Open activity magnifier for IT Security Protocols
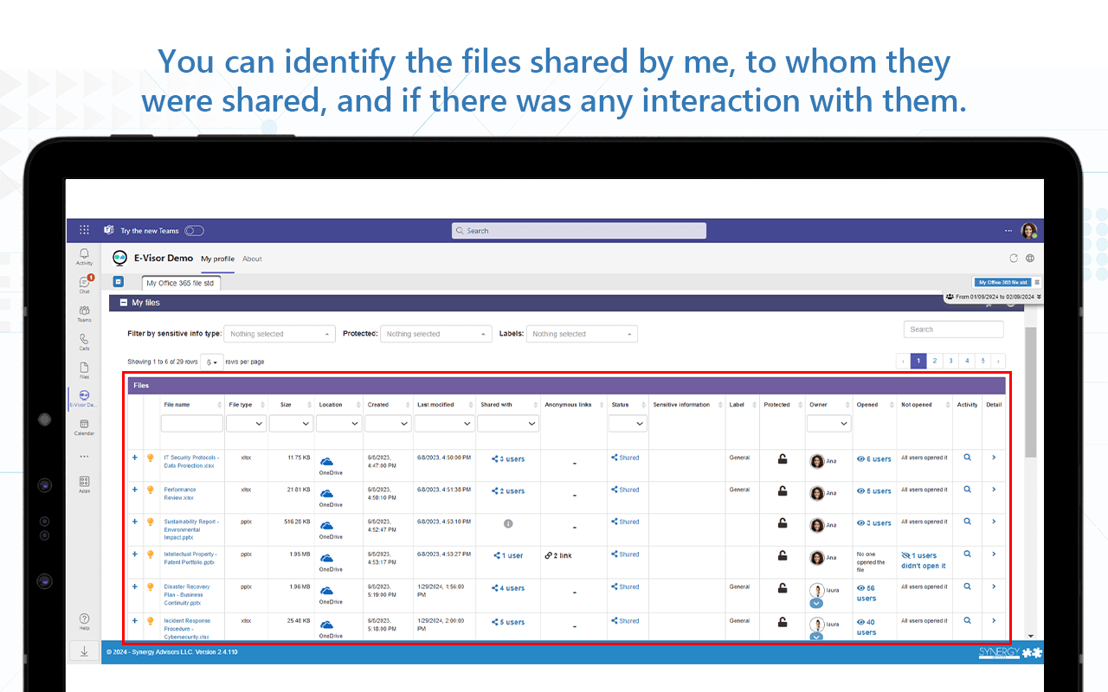Viewport: 1108px width, 692px height. pos(967,458)
